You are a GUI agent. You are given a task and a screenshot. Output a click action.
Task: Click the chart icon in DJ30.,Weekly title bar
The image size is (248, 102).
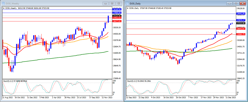click(3, 3)
